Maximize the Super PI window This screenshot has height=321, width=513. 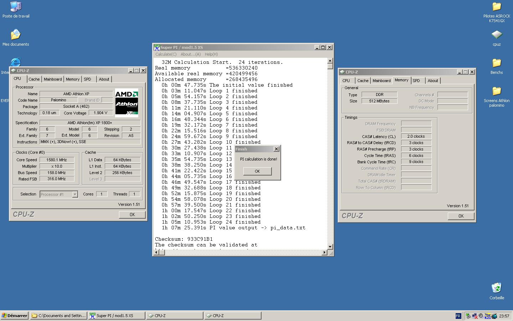[x=323, y=47]
